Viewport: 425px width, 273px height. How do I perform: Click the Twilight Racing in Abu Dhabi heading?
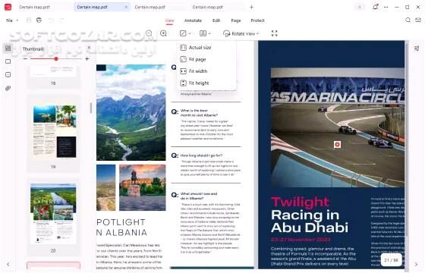[x=310, y=215]
